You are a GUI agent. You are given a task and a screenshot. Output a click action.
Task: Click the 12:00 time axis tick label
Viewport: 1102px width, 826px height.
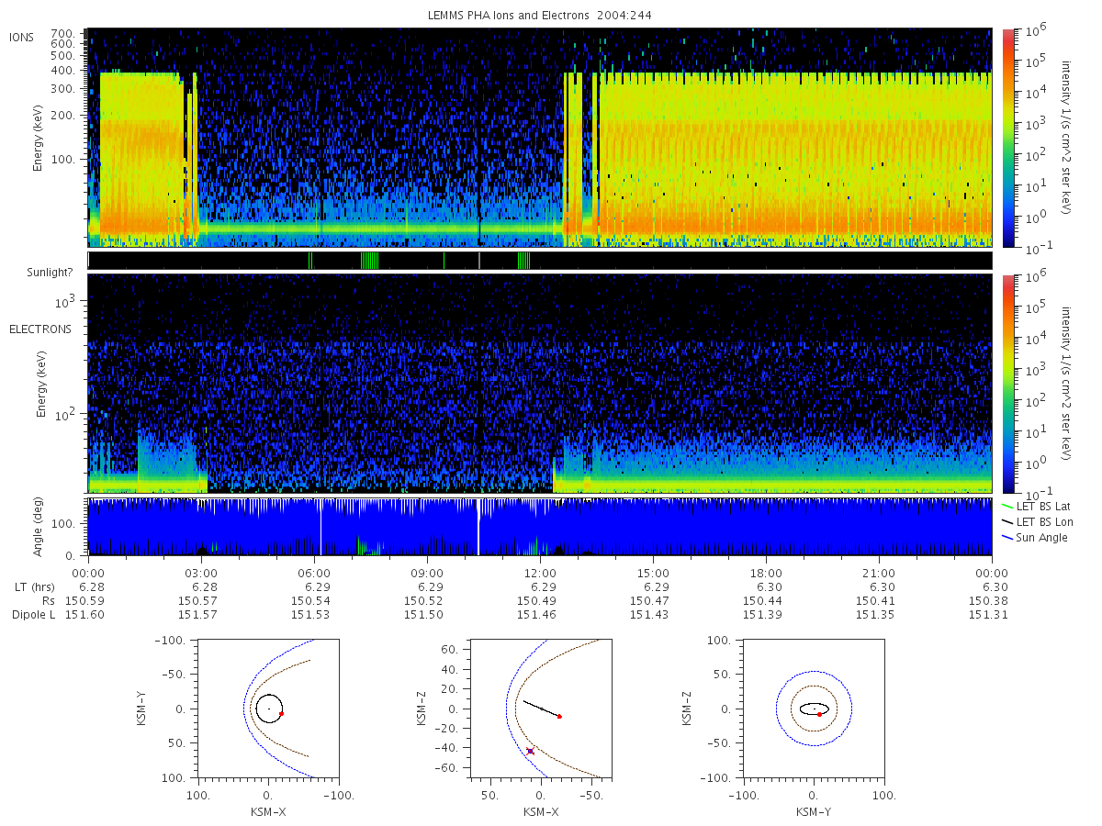(540, 571)
